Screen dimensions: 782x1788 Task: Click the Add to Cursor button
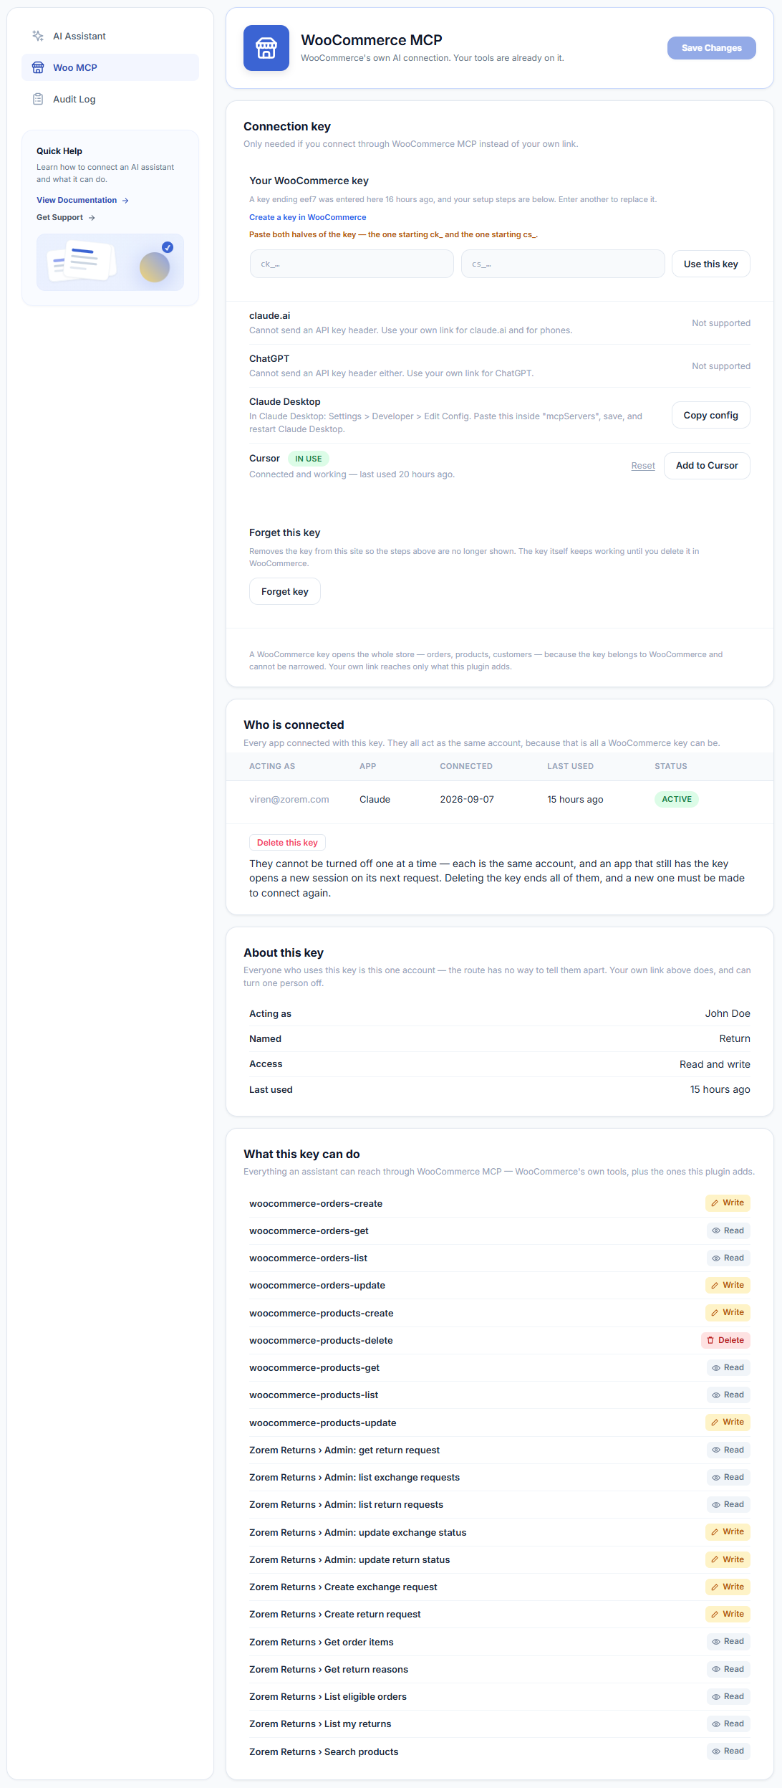[x=707, y=466]
